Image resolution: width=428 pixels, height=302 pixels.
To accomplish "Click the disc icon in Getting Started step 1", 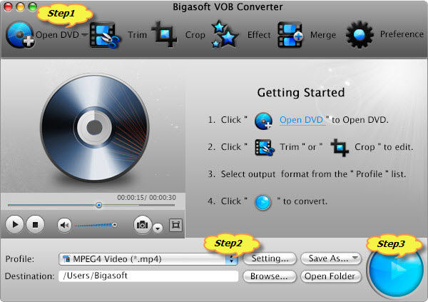I will coord(263,121).
